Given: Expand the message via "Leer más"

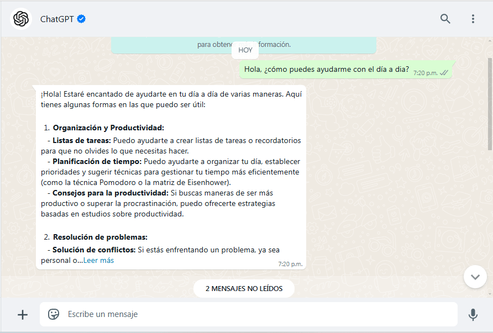Looking at the screenshot, I should click(x=98, y=260).
